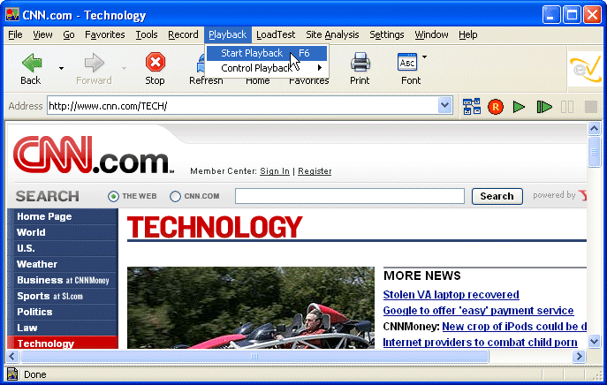Go to Business at CNNMoney nav item

tap(63, 280)
